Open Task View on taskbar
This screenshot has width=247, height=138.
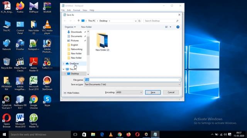tap(75, 135)
